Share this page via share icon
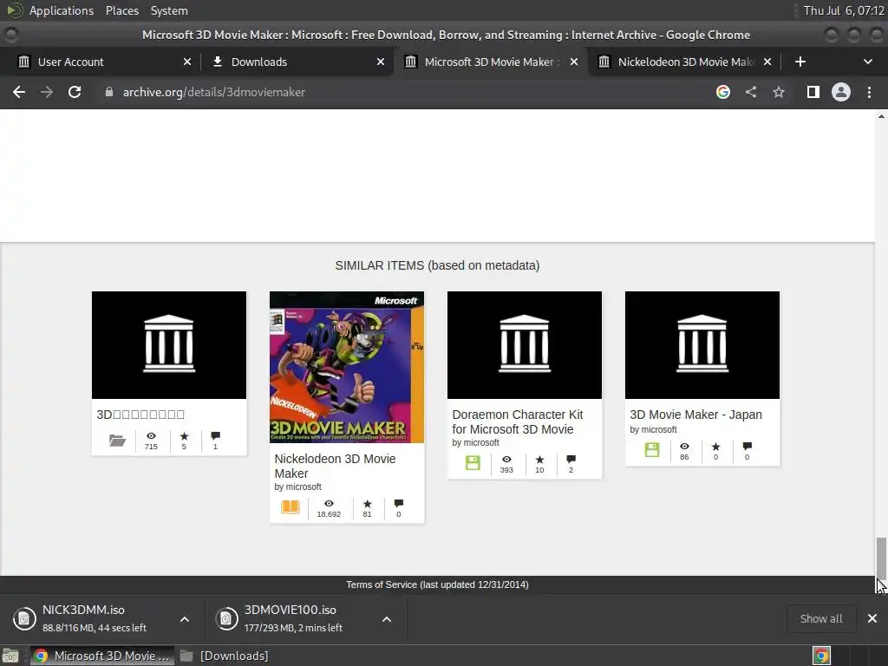The height and width of the screenshot is (666, 888). click(750, 92)
